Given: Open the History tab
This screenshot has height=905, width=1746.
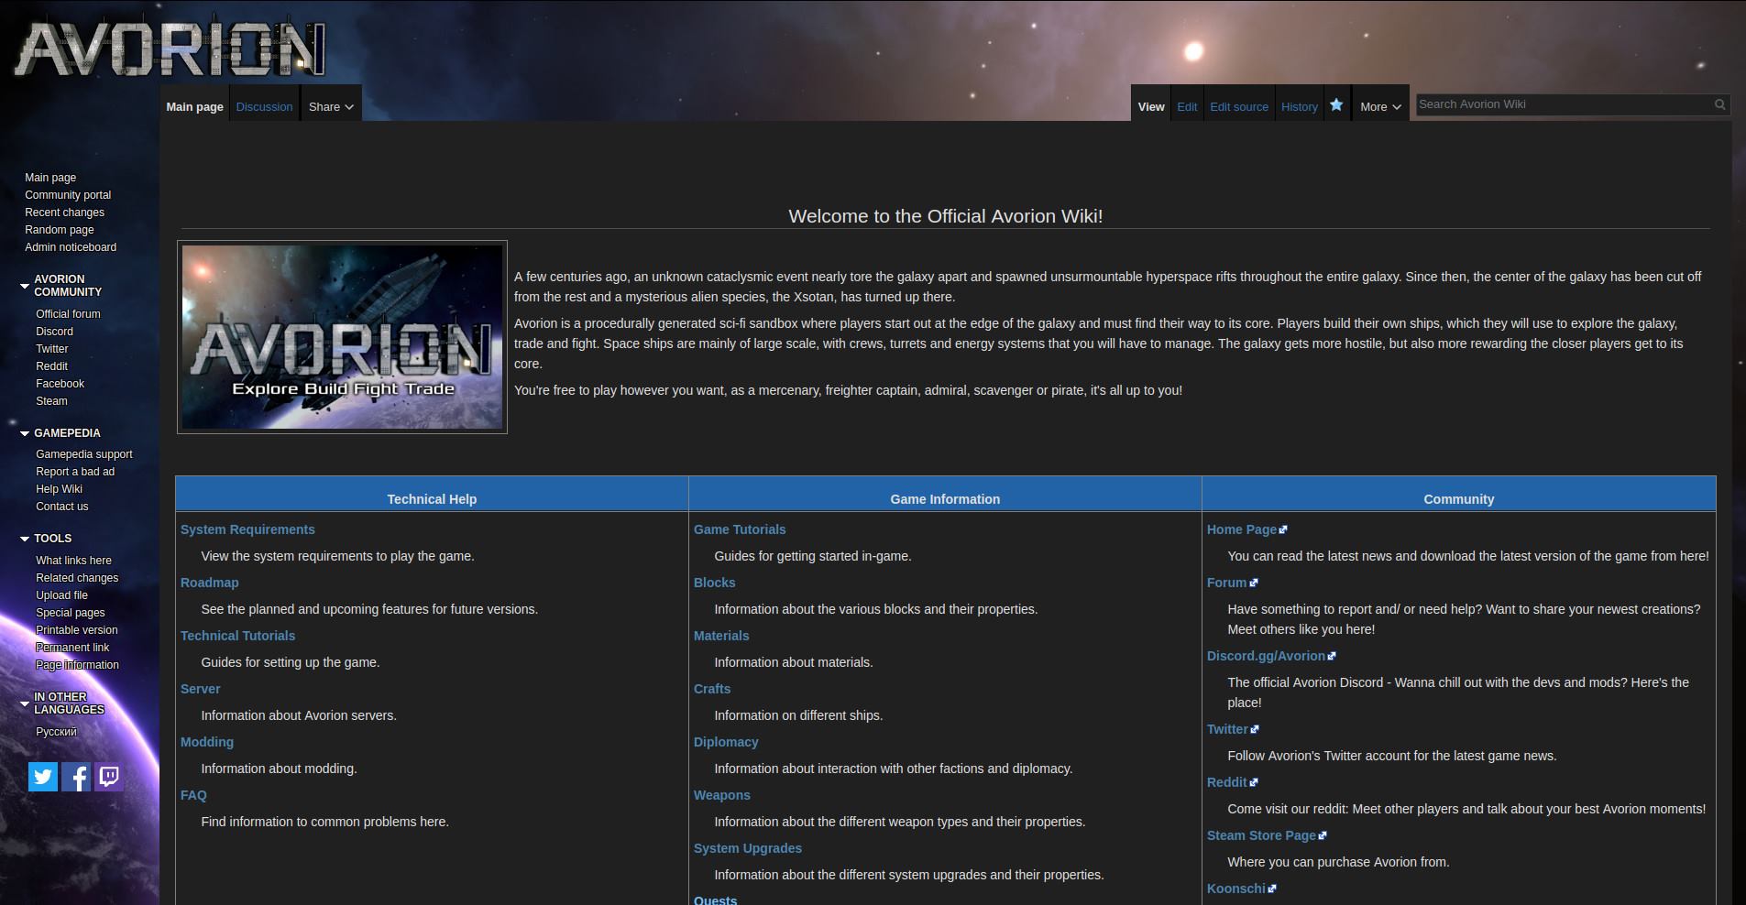Looking at the screenshot, I should [x=1299, y=106].
